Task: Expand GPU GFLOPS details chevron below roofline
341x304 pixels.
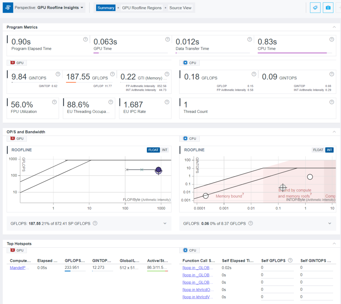Action: tap(165, 223)
